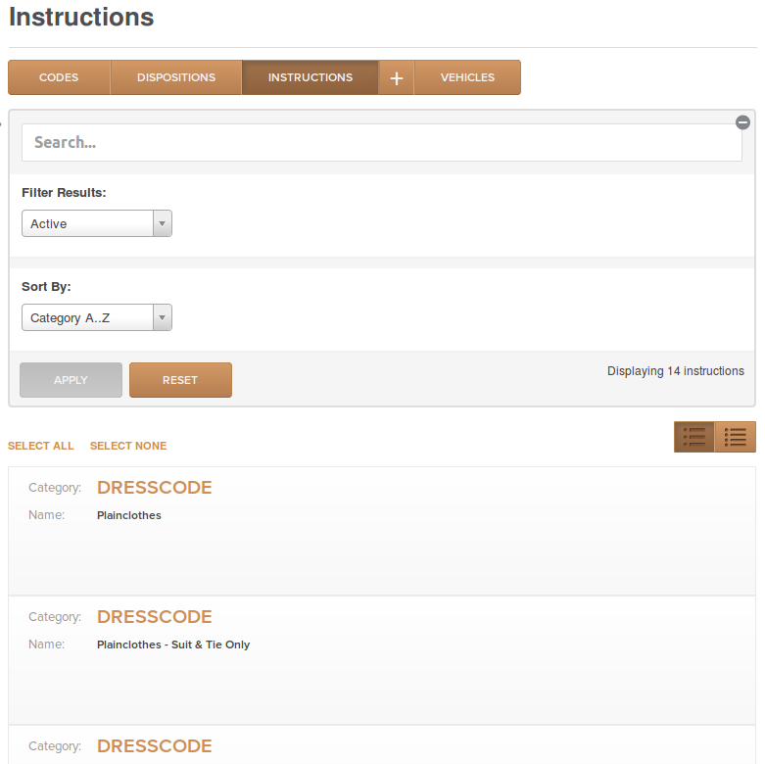Image resolution: width=765 pixels, height=764 pixels.
Task: Collapse the search filter panel with minus icon
Action: point(742,122)
